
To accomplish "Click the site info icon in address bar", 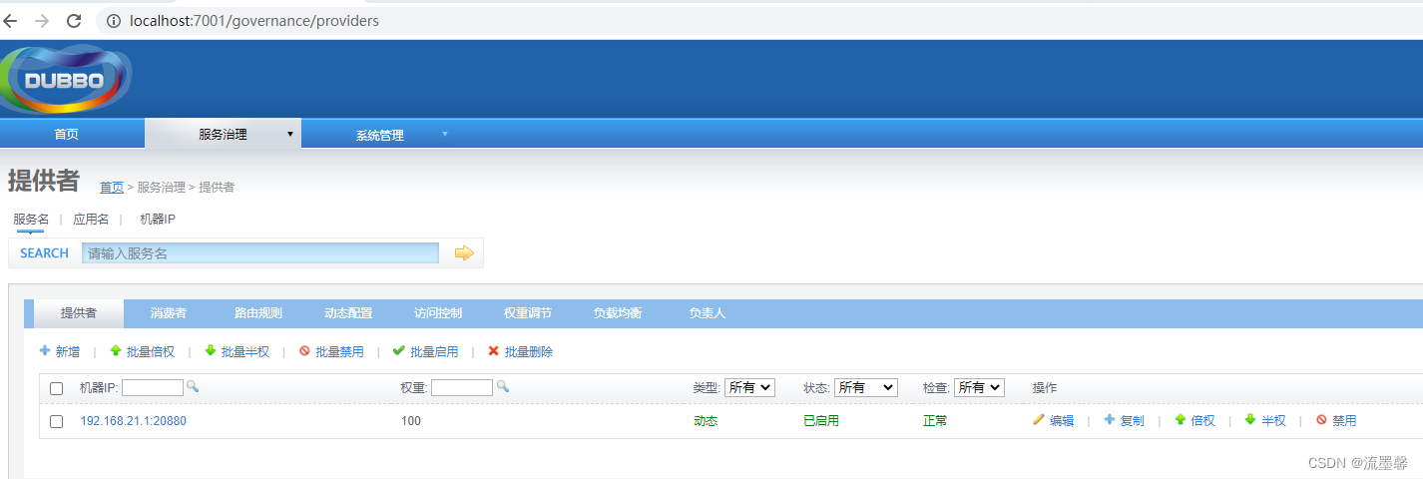I will [113, 20].
